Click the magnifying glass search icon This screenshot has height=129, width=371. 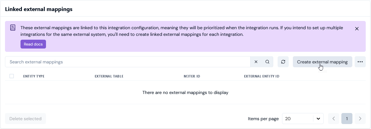[x=267, y=62]
